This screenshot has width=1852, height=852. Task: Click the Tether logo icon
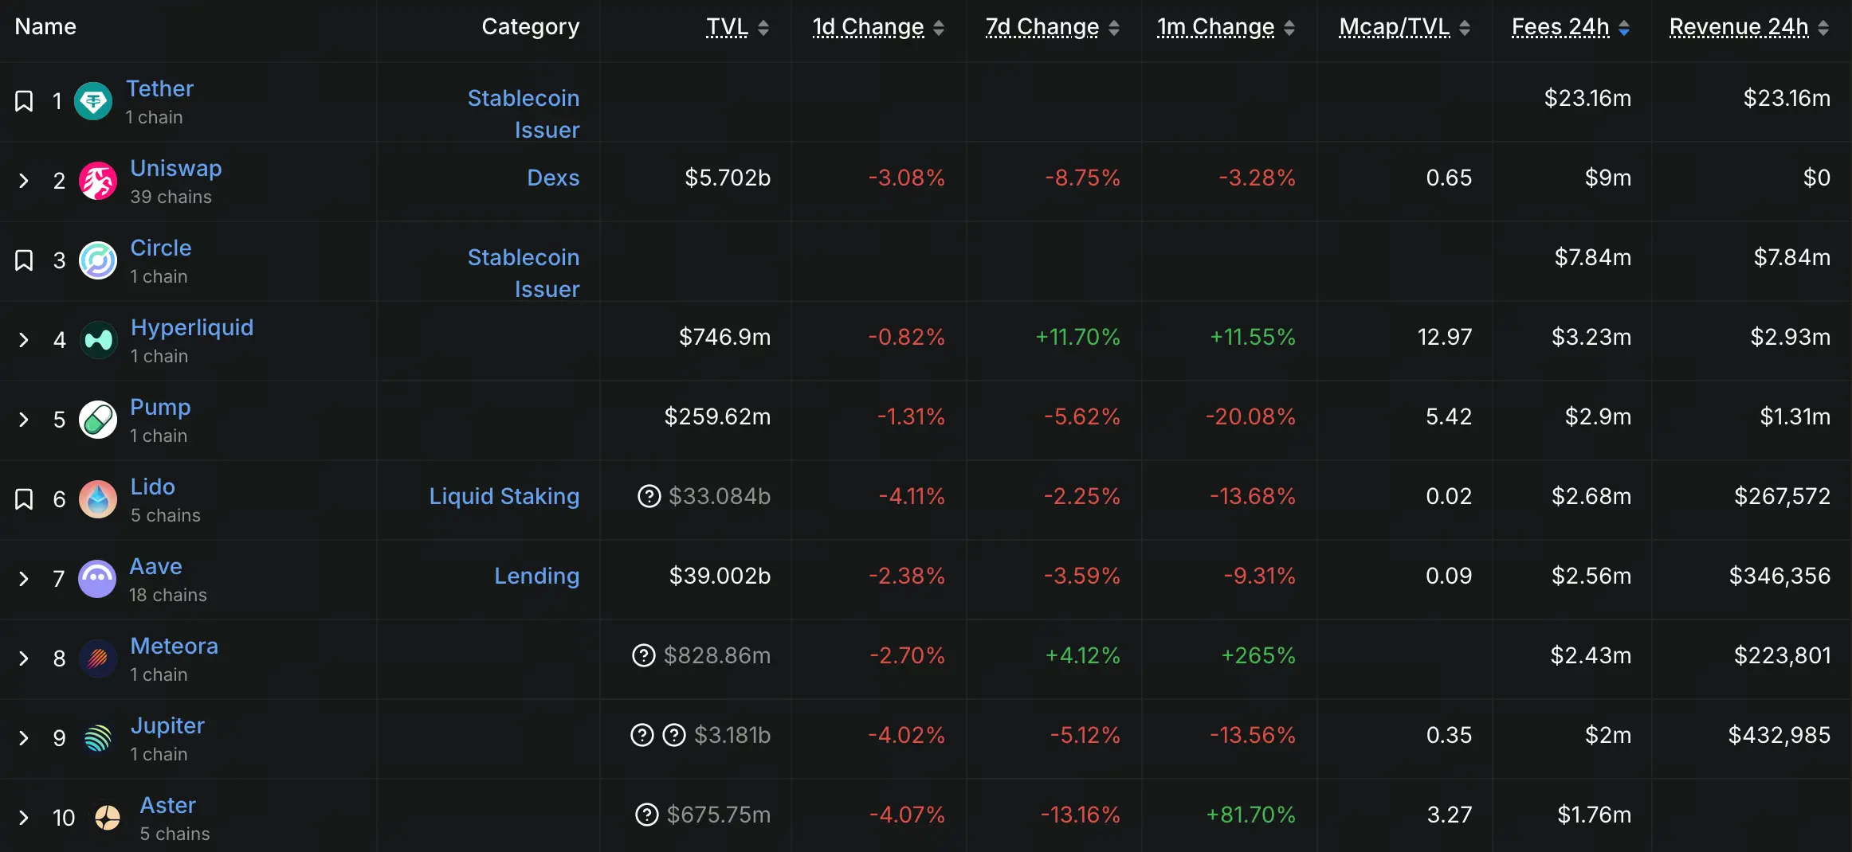click(x=93, y=101)
